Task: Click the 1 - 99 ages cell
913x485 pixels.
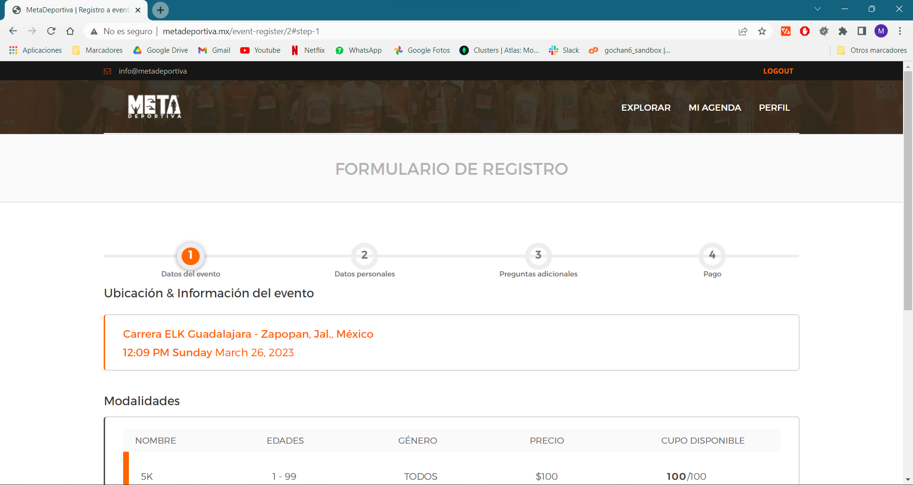Action: [284, 476]
